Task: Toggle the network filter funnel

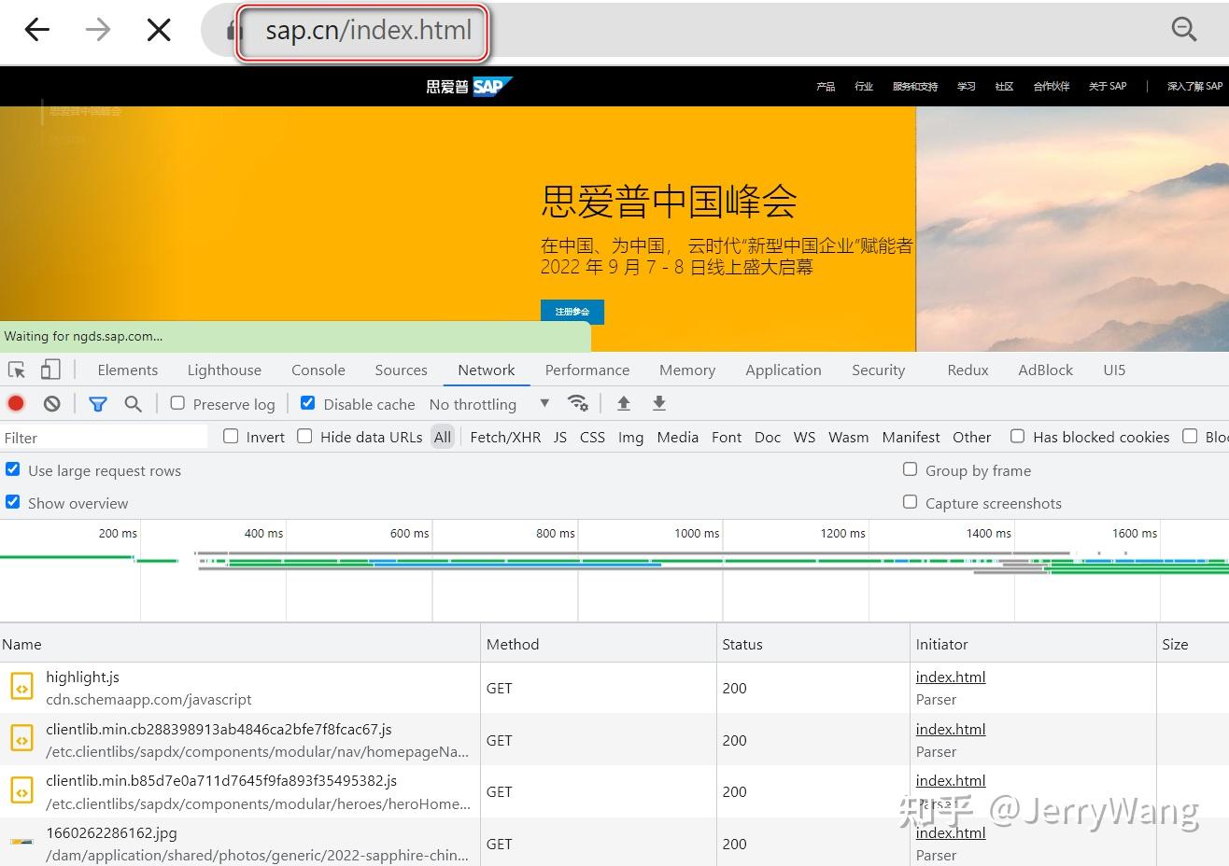Action: click(x=97, y=403)
